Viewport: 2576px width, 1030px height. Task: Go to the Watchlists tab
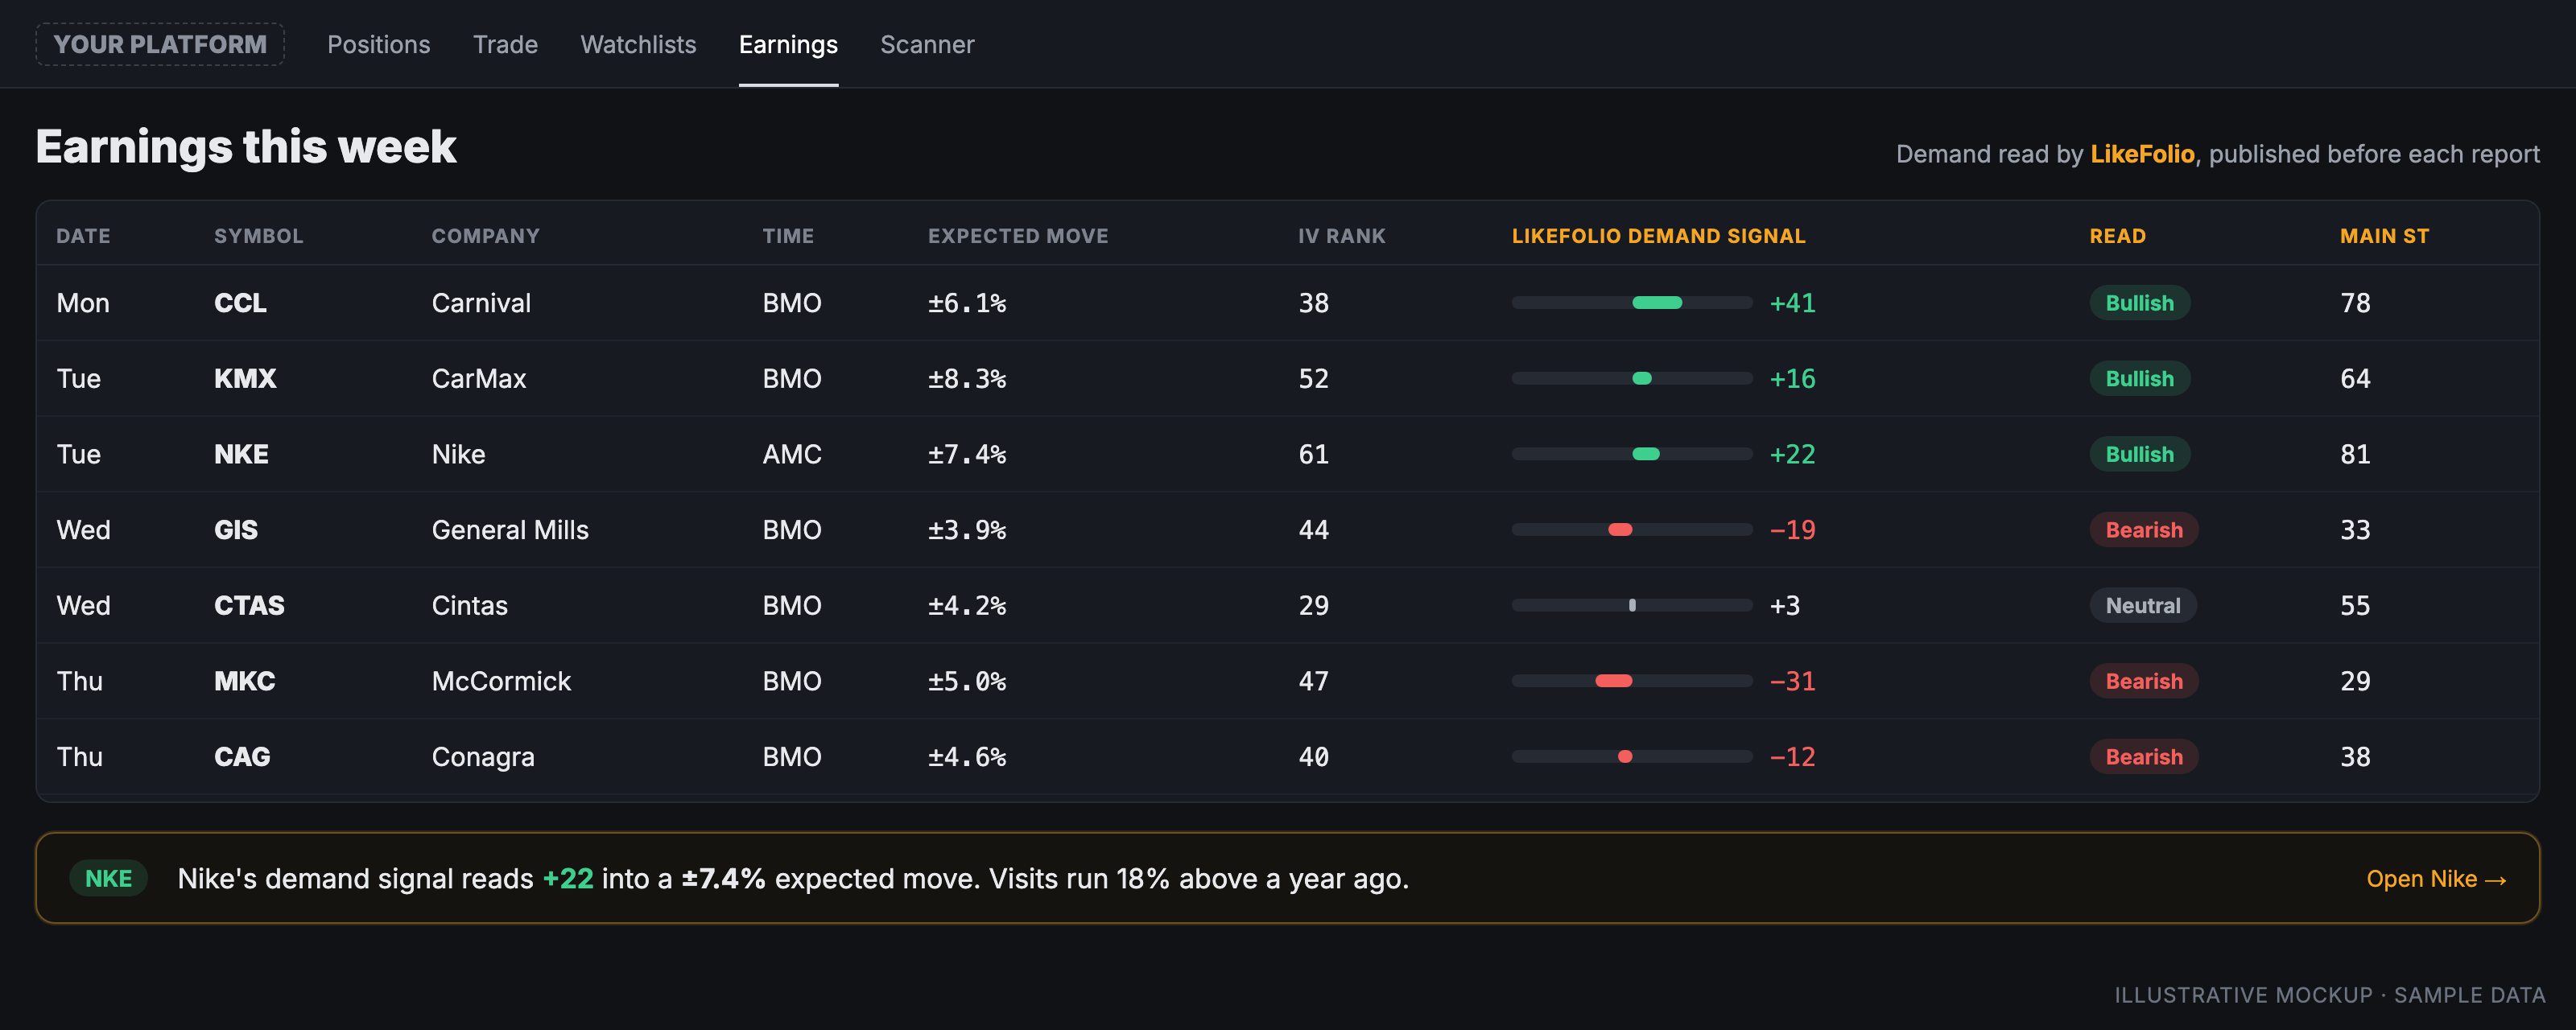638,45
